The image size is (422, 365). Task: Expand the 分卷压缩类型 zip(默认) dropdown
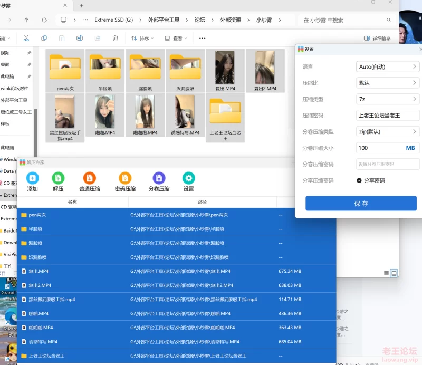(388, 132)
